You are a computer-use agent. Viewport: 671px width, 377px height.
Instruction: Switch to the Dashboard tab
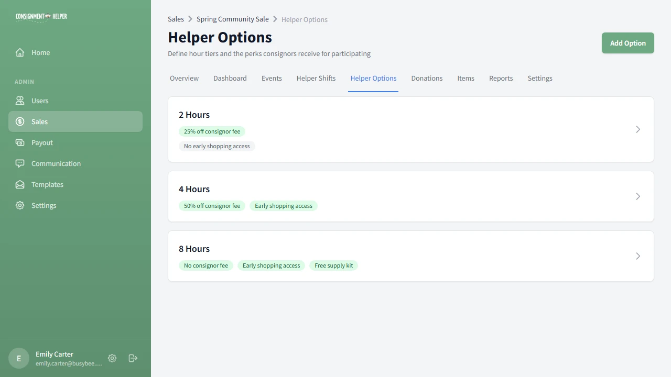(230, 78)
